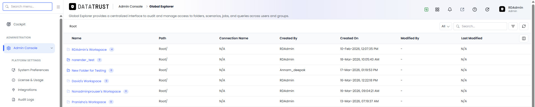Click the Cockpit target icon
Screen dimensions: 535x107
point(9,24)
